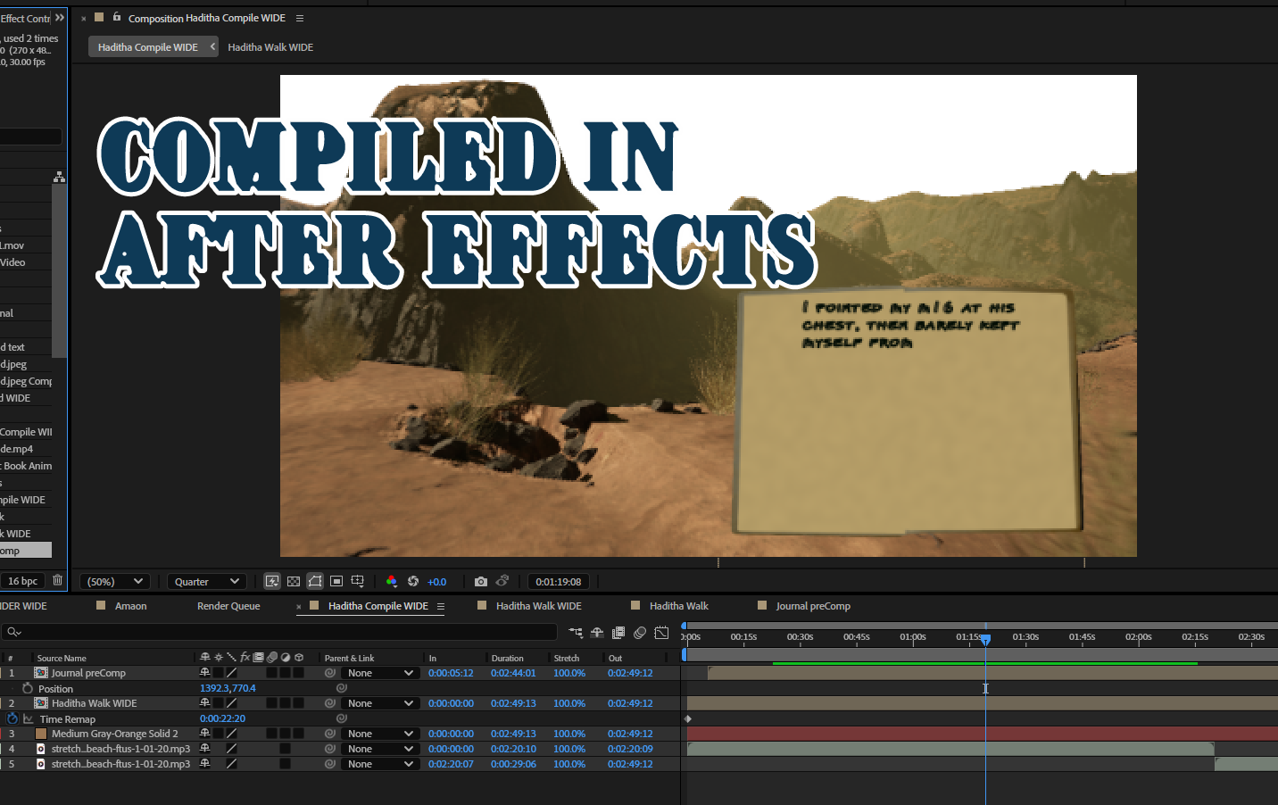
Task: Toggle quality switch on layer 4 mp3
Action: click(x=231, y=749)
